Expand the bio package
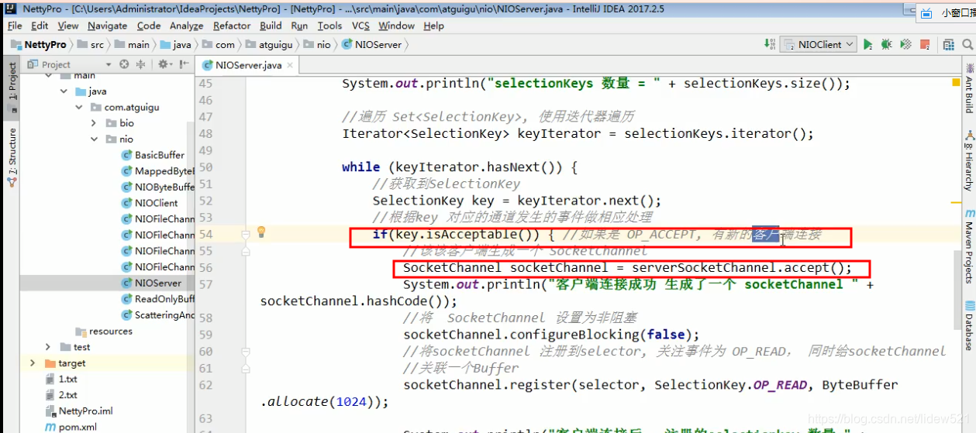976x433 pixels. [94, 123]
